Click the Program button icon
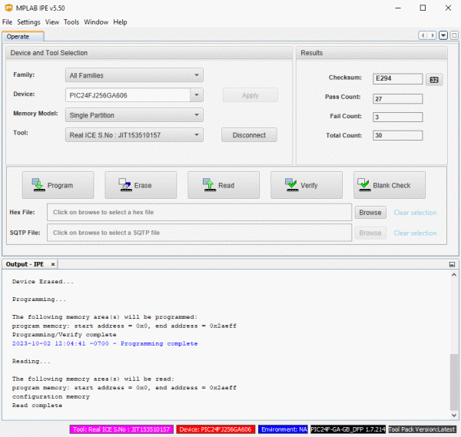Screen dimensions: 461x437 coord(38,185)
